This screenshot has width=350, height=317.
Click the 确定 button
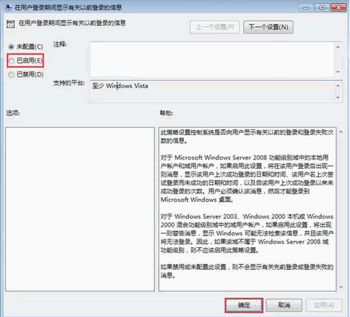tap(244, 305)
